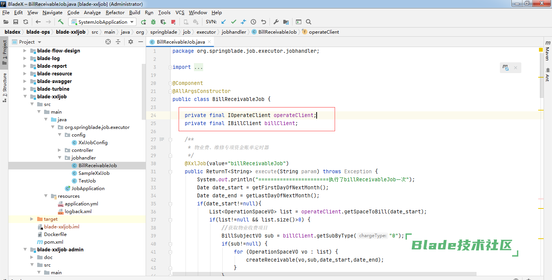The image size is (552, 280).
Task: Navigate forward with the right arrow icon
Action: (x=48, y=22)
